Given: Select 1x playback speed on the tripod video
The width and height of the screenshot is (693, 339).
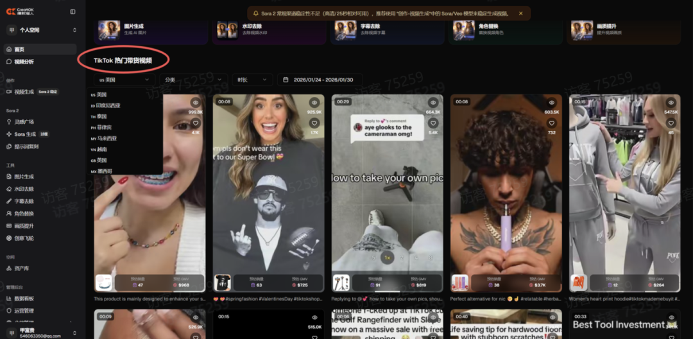Looking at the screenshot, I should [x=388, y=257].
